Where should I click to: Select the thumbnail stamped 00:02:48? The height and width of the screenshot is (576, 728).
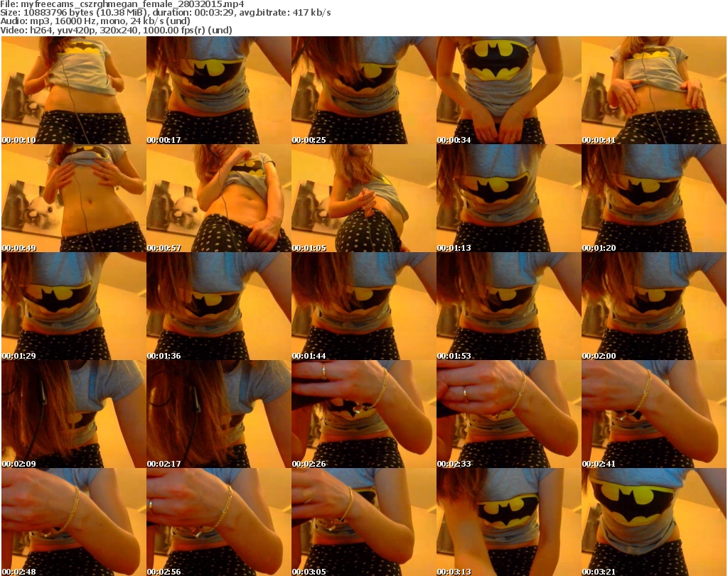point(74,522)
